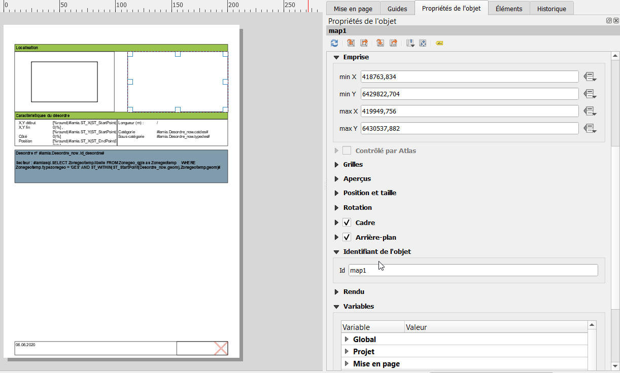Viewport: 620px width, 373px height.
Task: Set main canvas to match map scale
Action: [x=393, y=44]
